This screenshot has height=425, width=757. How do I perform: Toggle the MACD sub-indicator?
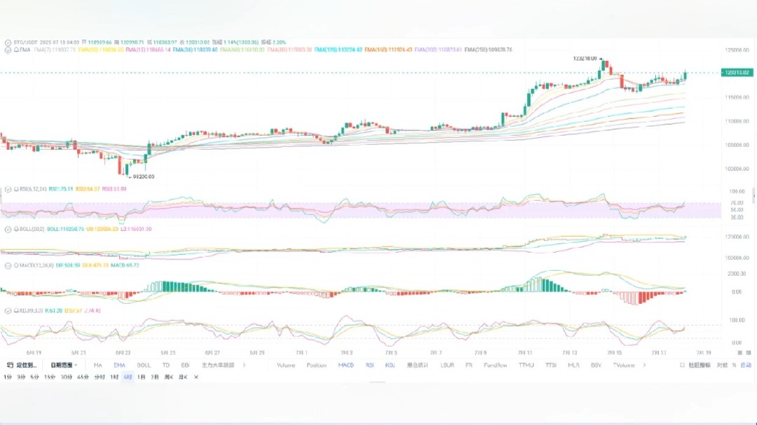tap(346, 365)
